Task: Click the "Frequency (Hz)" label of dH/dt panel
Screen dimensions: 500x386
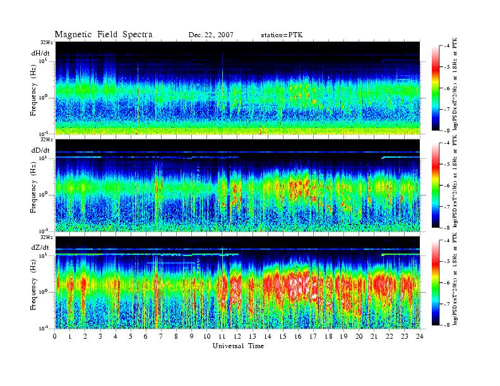Action: click(33, 90)
